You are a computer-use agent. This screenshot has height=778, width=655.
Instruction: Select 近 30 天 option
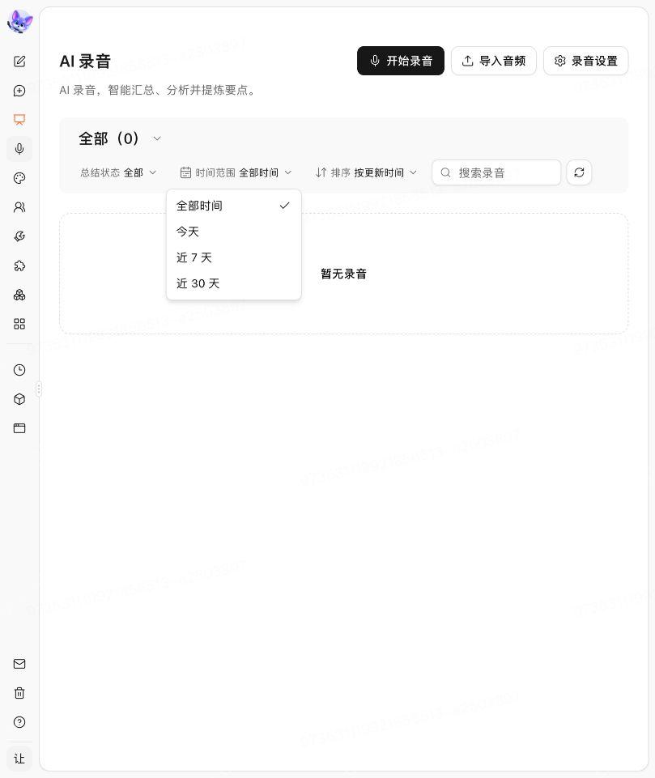(x=234, y=283)
